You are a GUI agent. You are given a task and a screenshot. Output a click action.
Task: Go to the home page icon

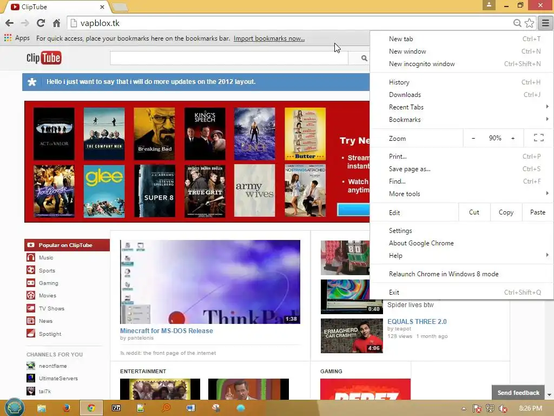click(x=56, y=23)
